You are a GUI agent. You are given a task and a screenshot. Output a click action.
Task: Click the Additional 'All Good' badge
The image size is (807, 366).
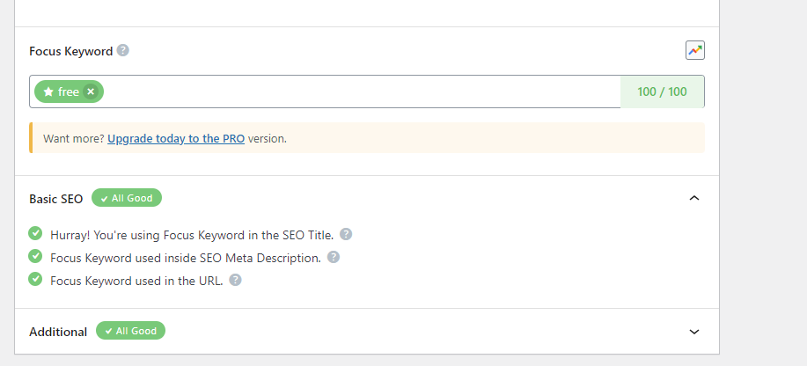pos(130,331)
